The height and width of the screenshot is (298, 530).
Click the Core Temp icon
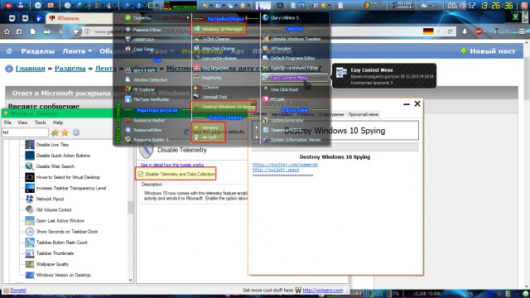[128, 49]
